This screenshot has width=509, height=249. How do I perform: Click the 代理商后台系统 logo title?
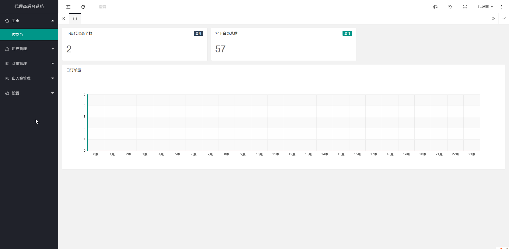tap(29, 6)
